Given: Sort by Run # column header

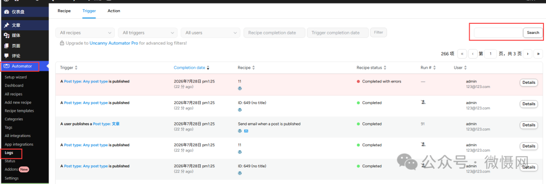Looking at the screenshot, I should (428, 68).
